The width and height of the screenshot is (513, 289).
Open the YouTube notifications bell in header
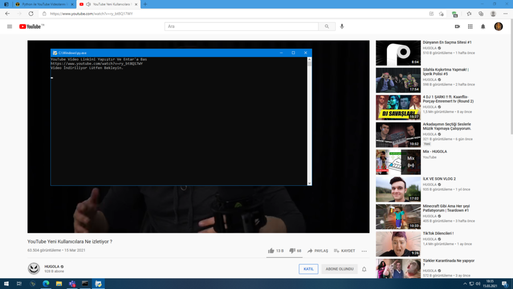[x=483, y=26]
